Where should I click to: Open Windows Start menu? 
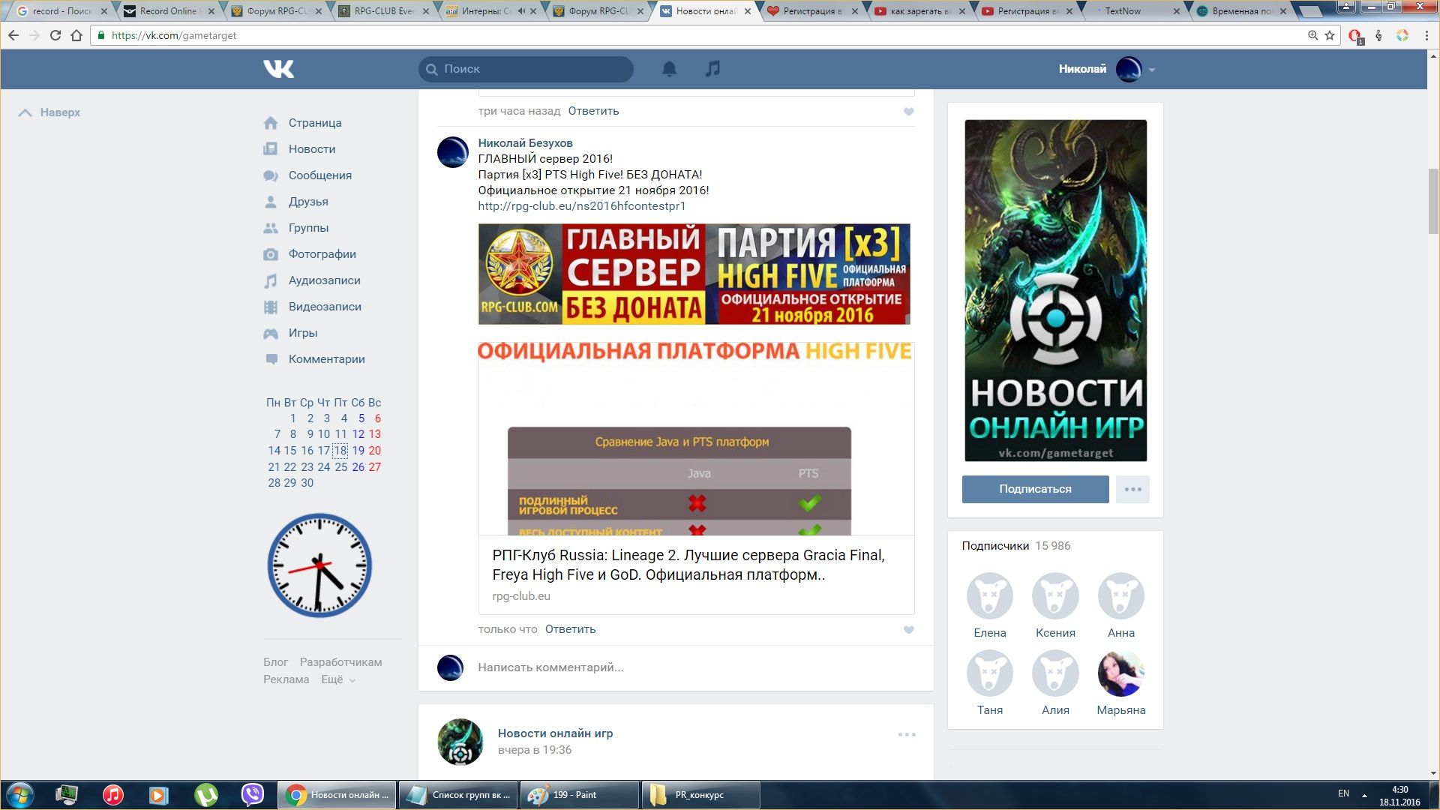tap(20, 795)
